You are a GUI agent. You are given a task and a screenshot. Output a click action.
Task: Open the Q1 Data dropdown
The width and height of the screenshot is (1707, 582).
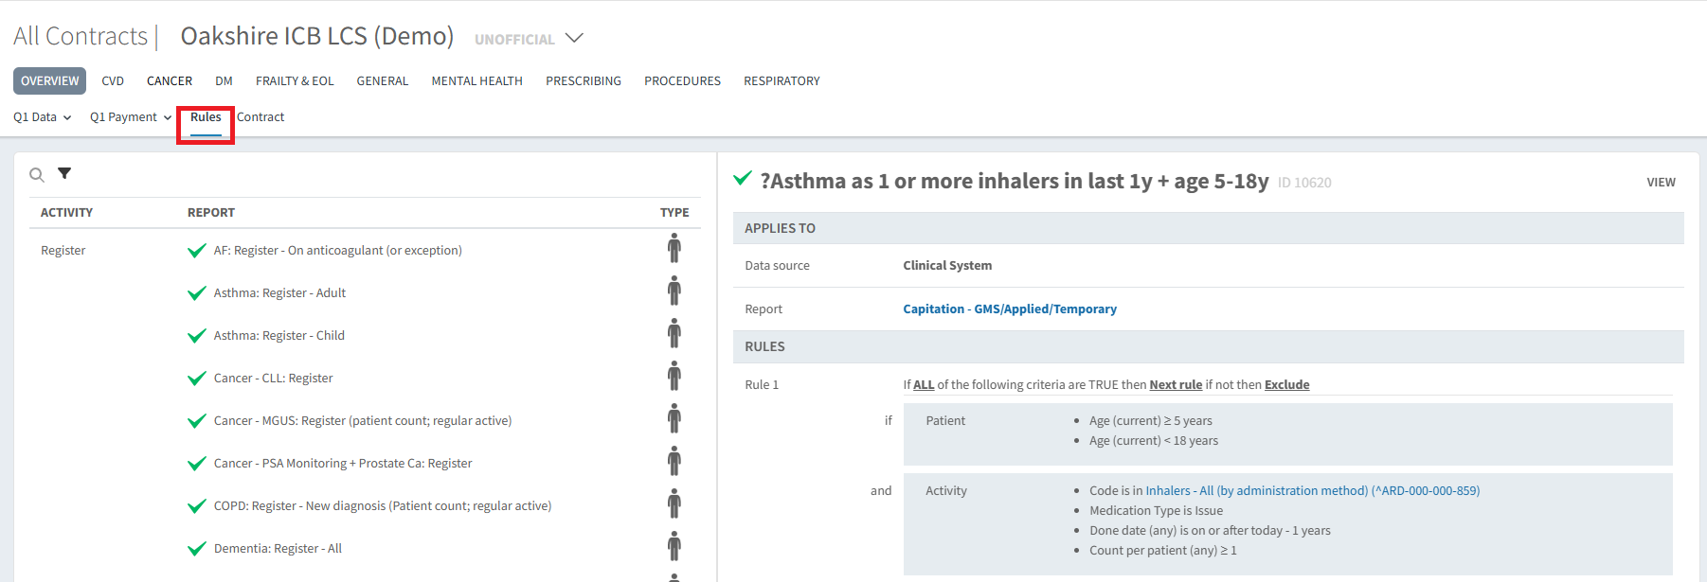coord(42,117)
